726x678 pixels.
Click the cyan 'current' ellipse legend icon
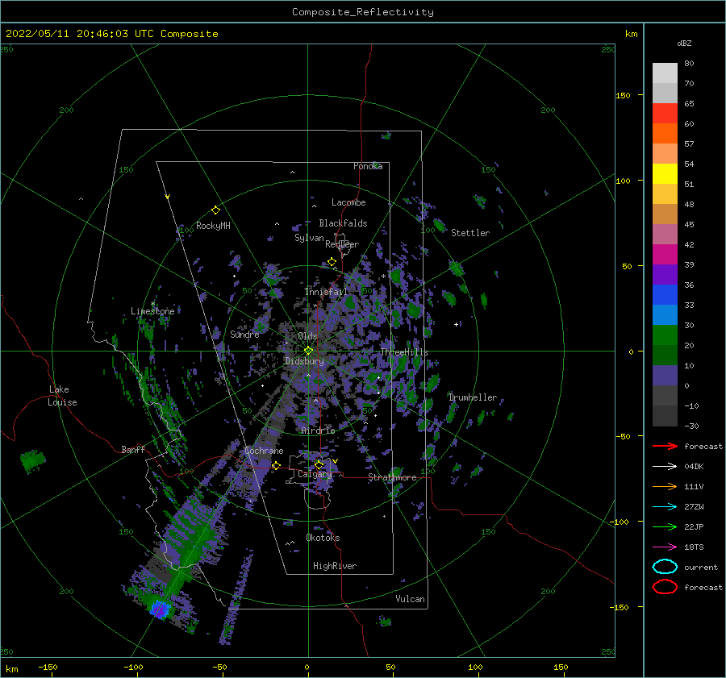coord(665,567)
